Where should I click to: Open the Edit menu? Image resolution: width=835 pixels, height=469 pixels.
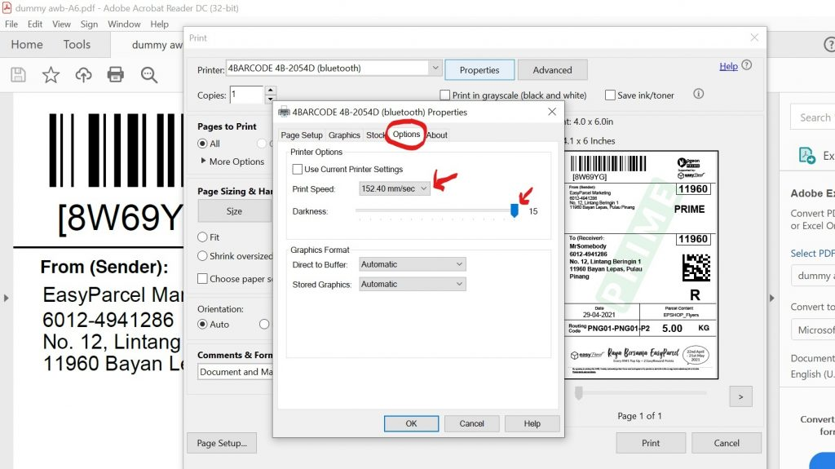[34, 24]
